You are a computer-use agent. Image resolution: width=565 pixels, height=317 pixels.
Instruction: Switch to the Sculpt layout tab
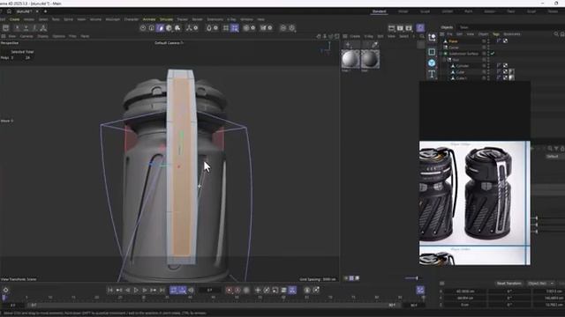click(x=426, y=11)
